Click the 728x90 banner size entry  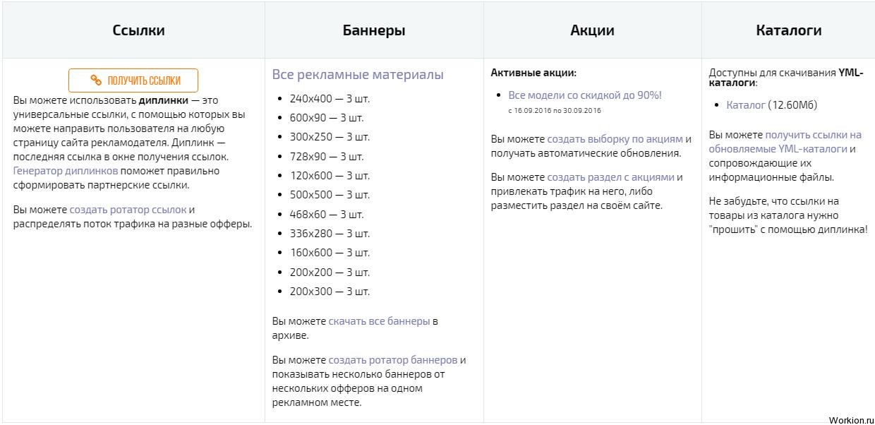point(327,157)
